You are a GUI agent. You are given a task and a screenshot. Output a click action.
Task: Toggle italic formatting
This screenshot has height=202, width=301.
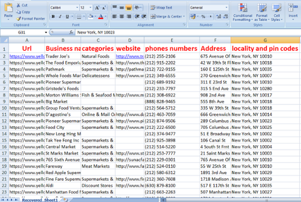[60, 17]
